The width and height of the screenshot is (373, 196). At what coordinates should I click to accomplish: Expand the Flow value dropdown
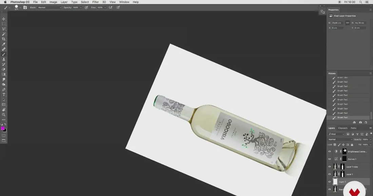point(105,7)
